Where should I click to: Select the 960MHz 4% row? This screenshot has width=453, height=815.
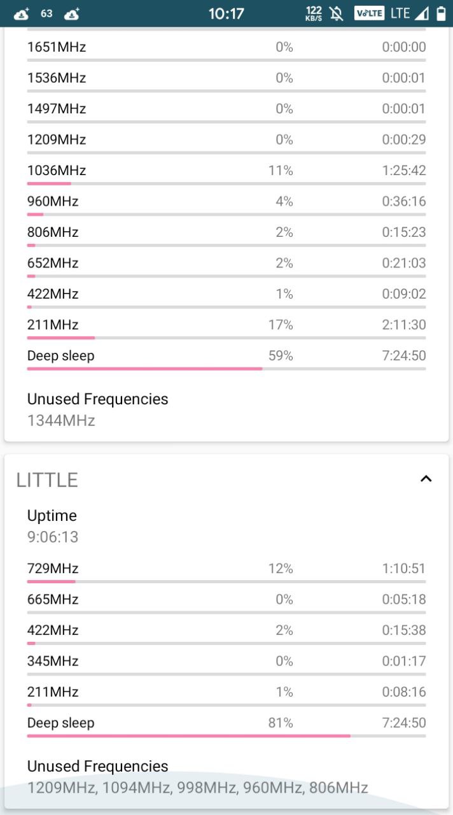click(x=226, y=204)
